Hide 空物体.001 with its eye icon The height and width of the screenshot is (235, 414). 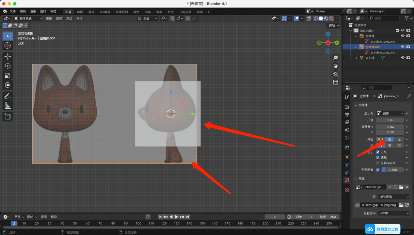click(x=403, y=47)
